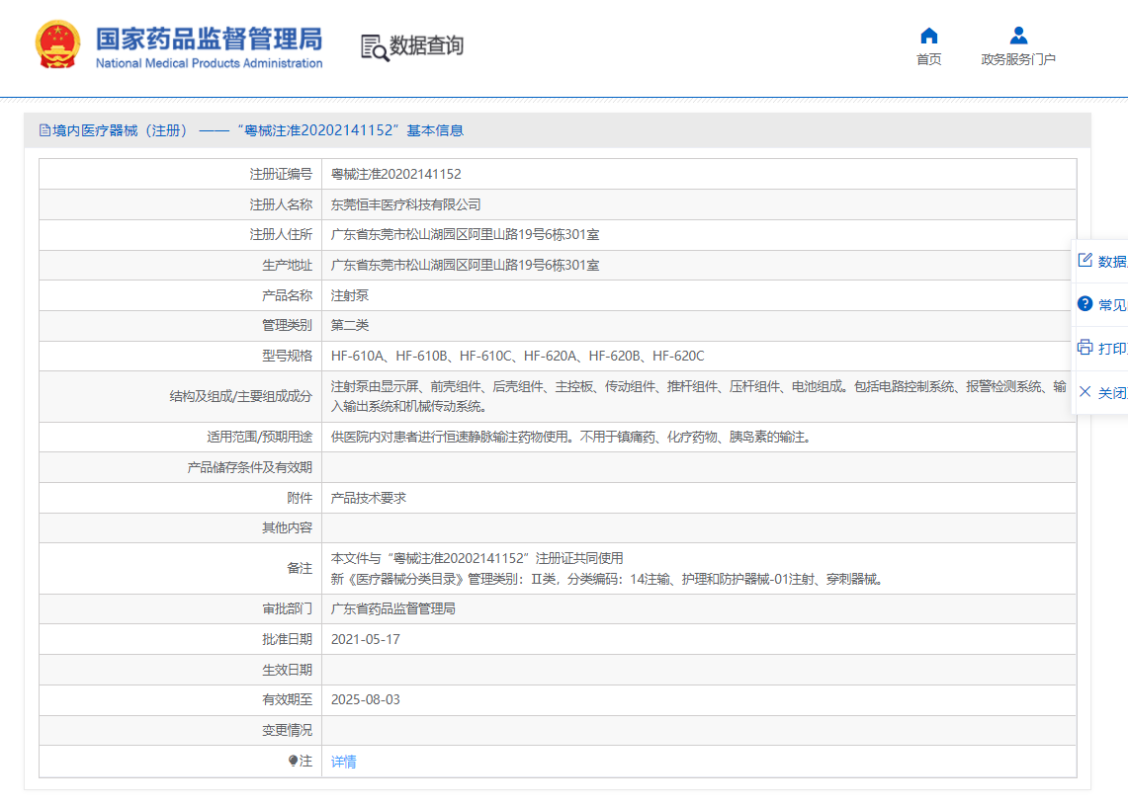
Task: Click the 其他内容 label cell
Action: click(180, 527)
